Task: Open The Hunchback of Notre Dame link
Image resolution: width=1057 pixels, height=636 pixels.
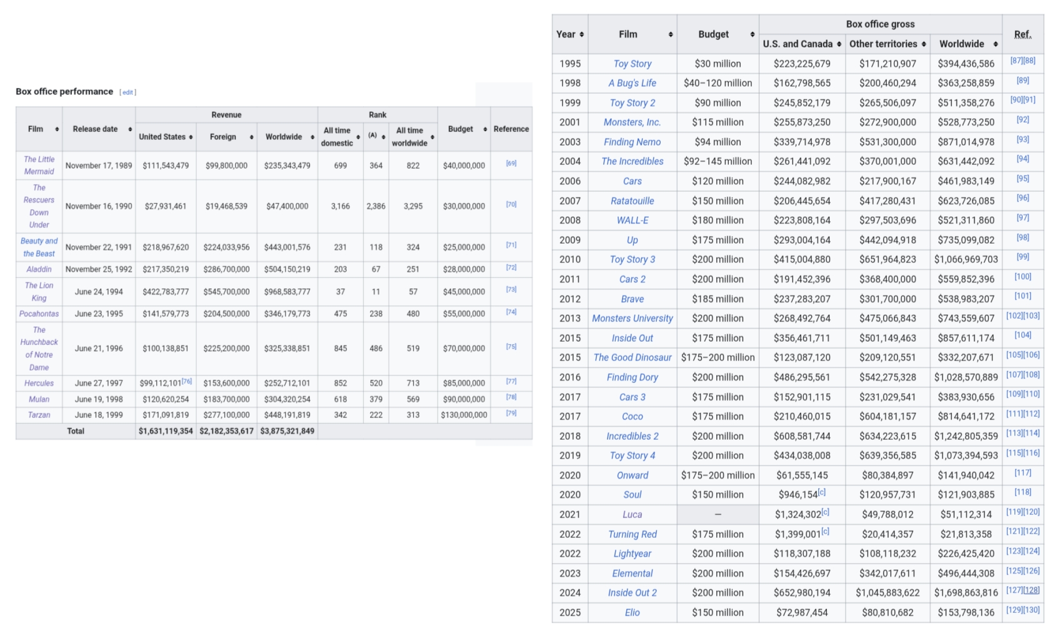Action: pyautogui.click(x=39, y=349)
